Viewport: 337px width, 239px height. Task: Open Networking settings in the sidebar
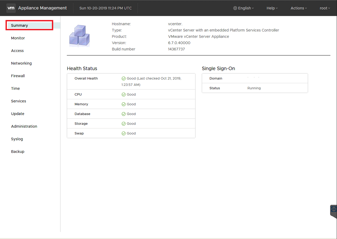tap(21, 63)
